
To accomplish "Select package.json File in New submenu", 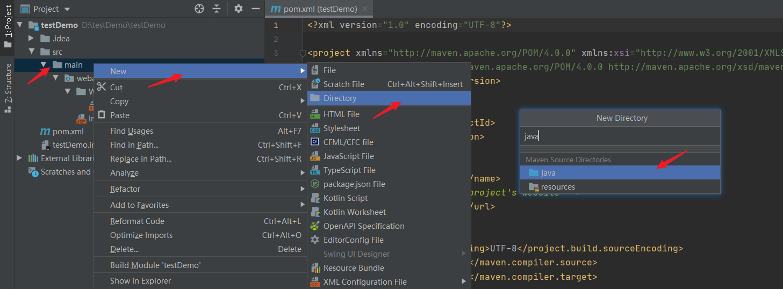I will [x=389, y=184].
